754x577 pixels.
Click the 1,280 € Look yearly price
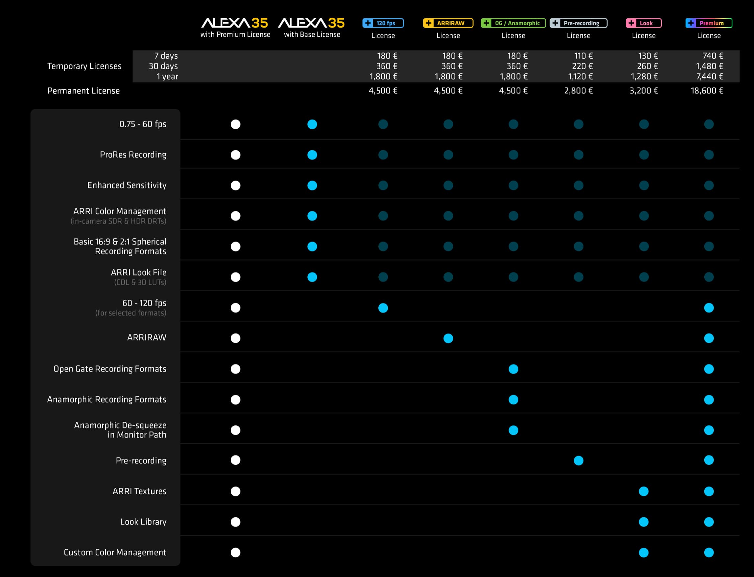(644, 76)
